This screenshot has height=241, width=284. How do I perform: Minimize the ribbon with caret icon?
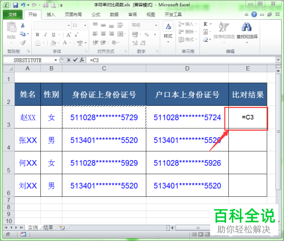pos(247,15)
